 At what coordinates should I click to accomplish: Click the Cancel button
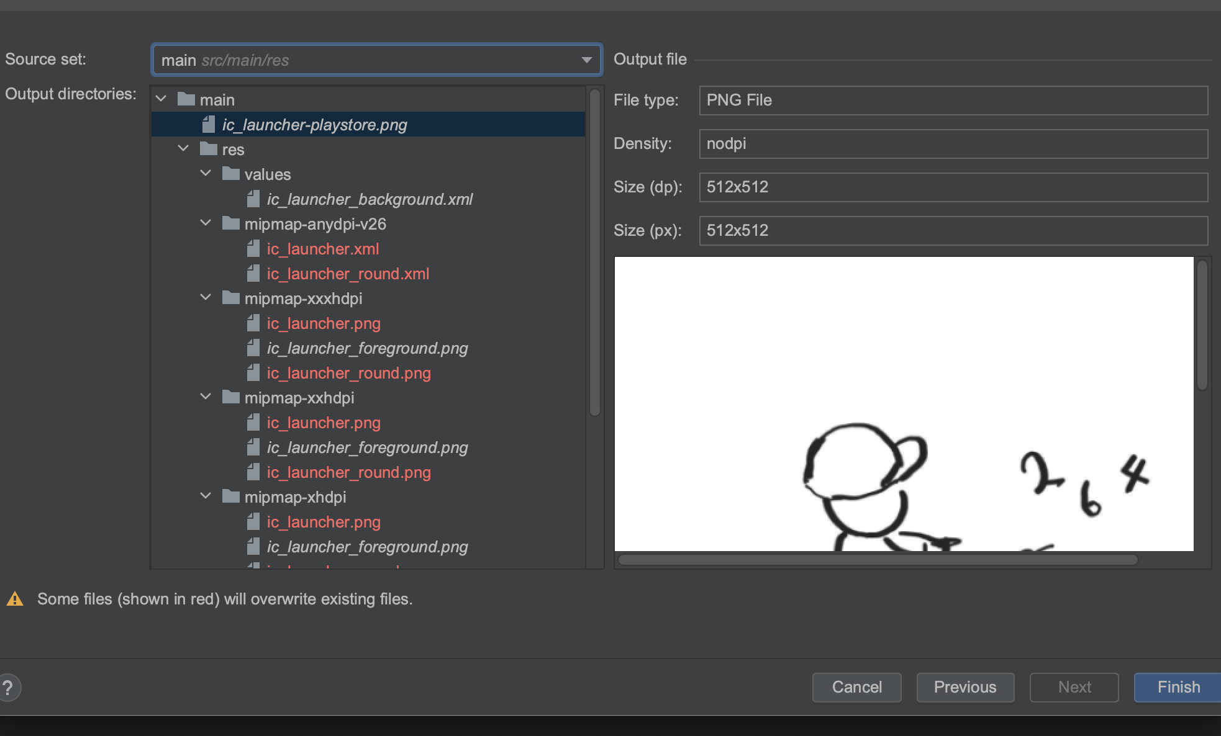pyautogui.click(x=856, y=687)
